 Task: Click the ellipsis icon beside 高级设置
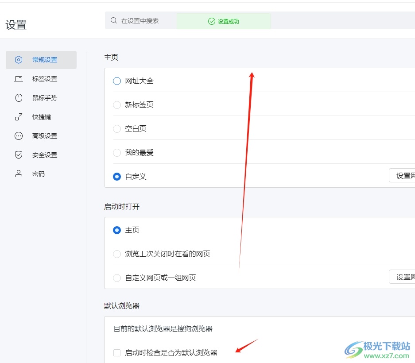point(19,136)
